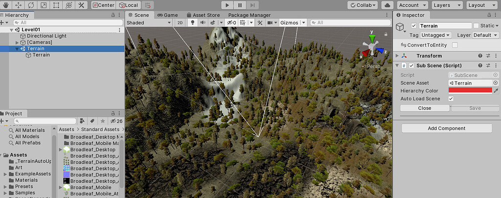Check the ConvertToEntity checkbox

(455, 45)
